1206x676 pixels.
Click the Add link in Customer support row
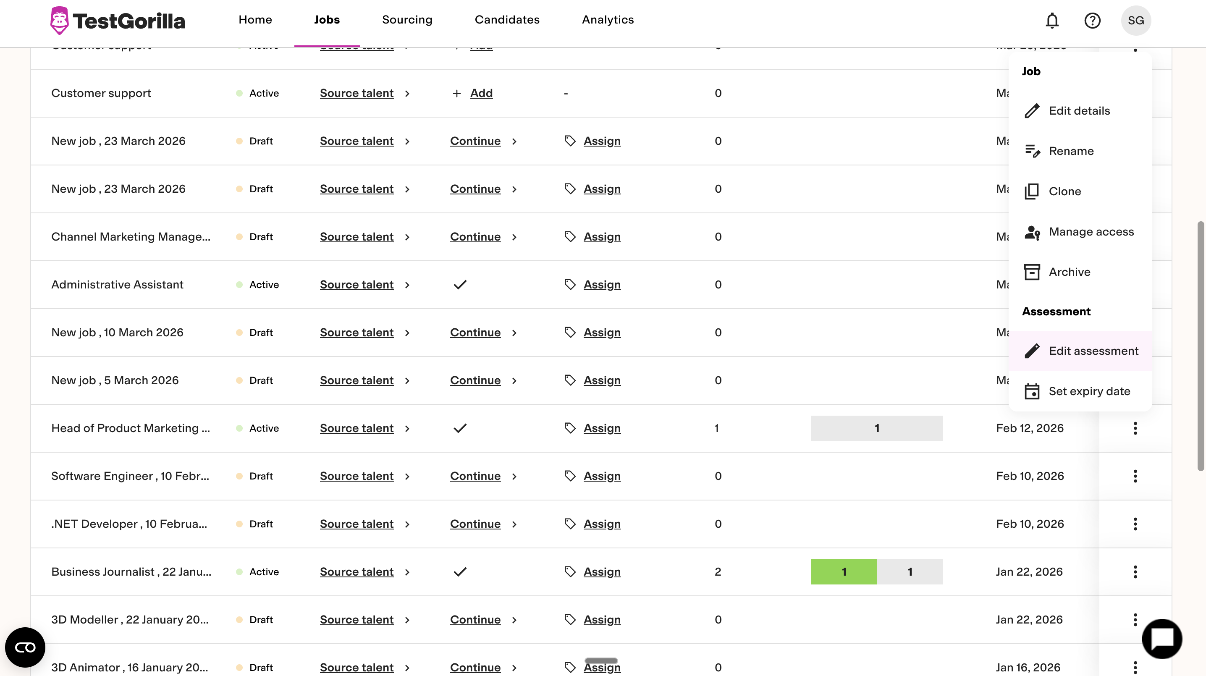pyautogui.click(x=481, y=93)
